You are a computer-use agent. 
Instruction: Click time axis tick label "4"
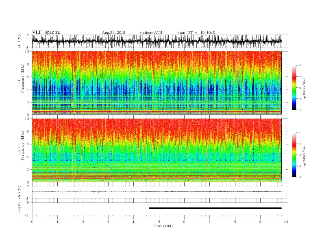(x=134, y=222)
